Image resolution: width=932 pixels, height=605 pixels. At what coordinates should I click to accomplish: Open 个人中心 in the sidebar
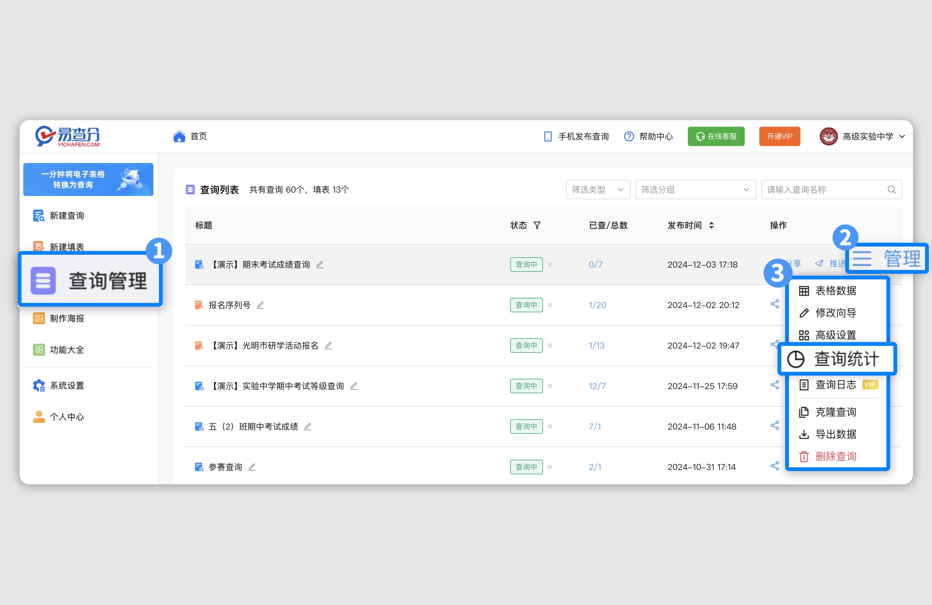pos(59,417)
